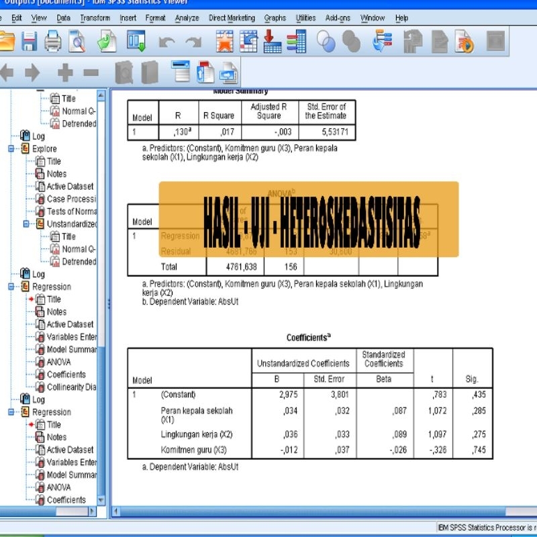The image size is (537, 537).
Task: Open the Graphs menu
Action: 275,18
